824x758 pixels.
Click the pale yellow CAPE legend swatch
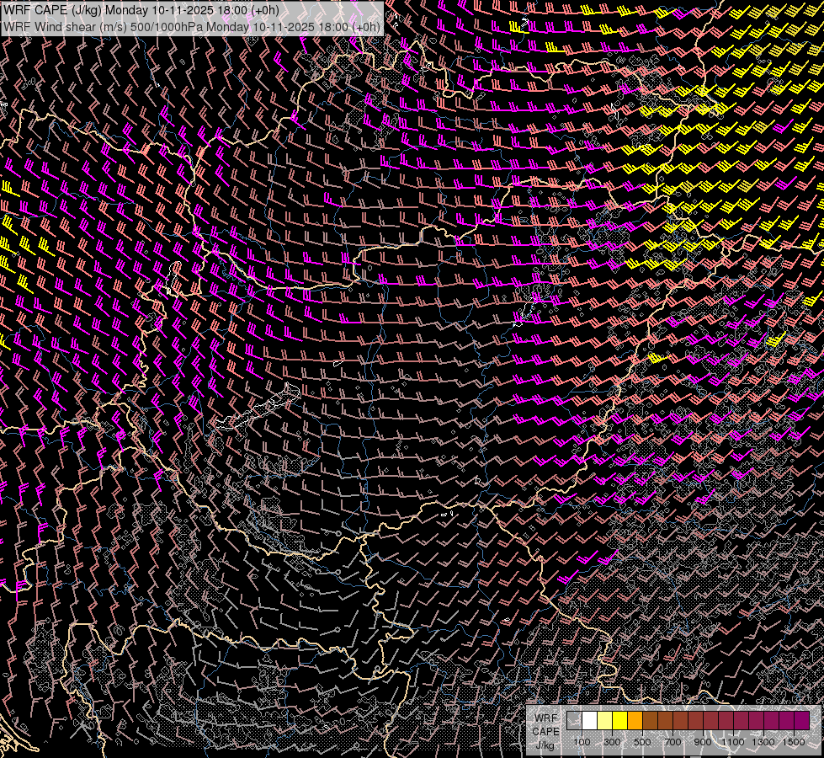(x=605, y=720)
